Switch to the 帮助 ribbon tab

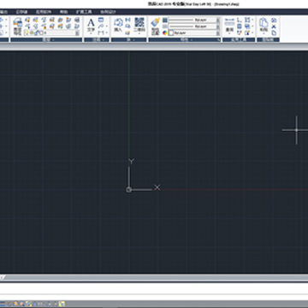click(63, 12)
